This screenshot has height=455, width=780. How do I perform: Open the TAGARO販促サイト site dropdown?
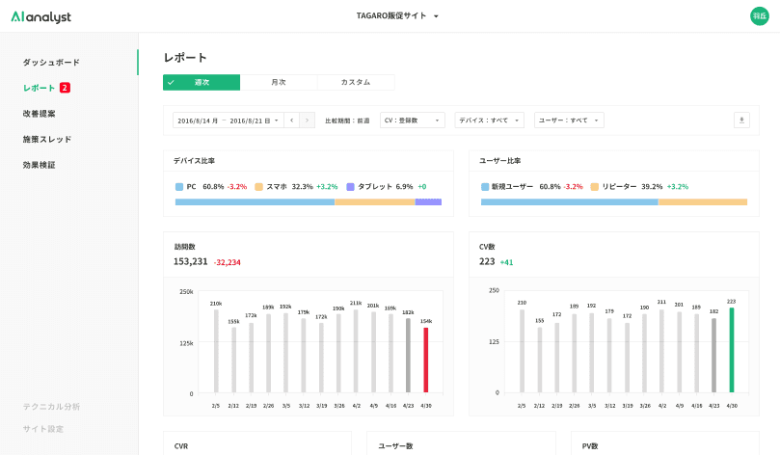(397, 16)
